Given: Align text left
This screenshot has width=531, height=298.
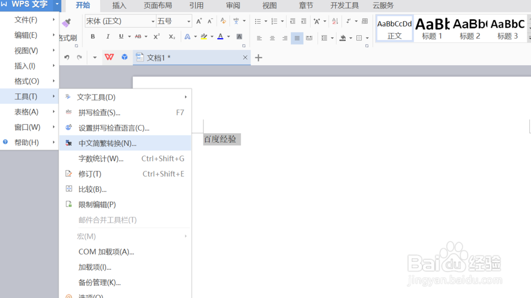Looking at the screenshot, I should [260, 38].
